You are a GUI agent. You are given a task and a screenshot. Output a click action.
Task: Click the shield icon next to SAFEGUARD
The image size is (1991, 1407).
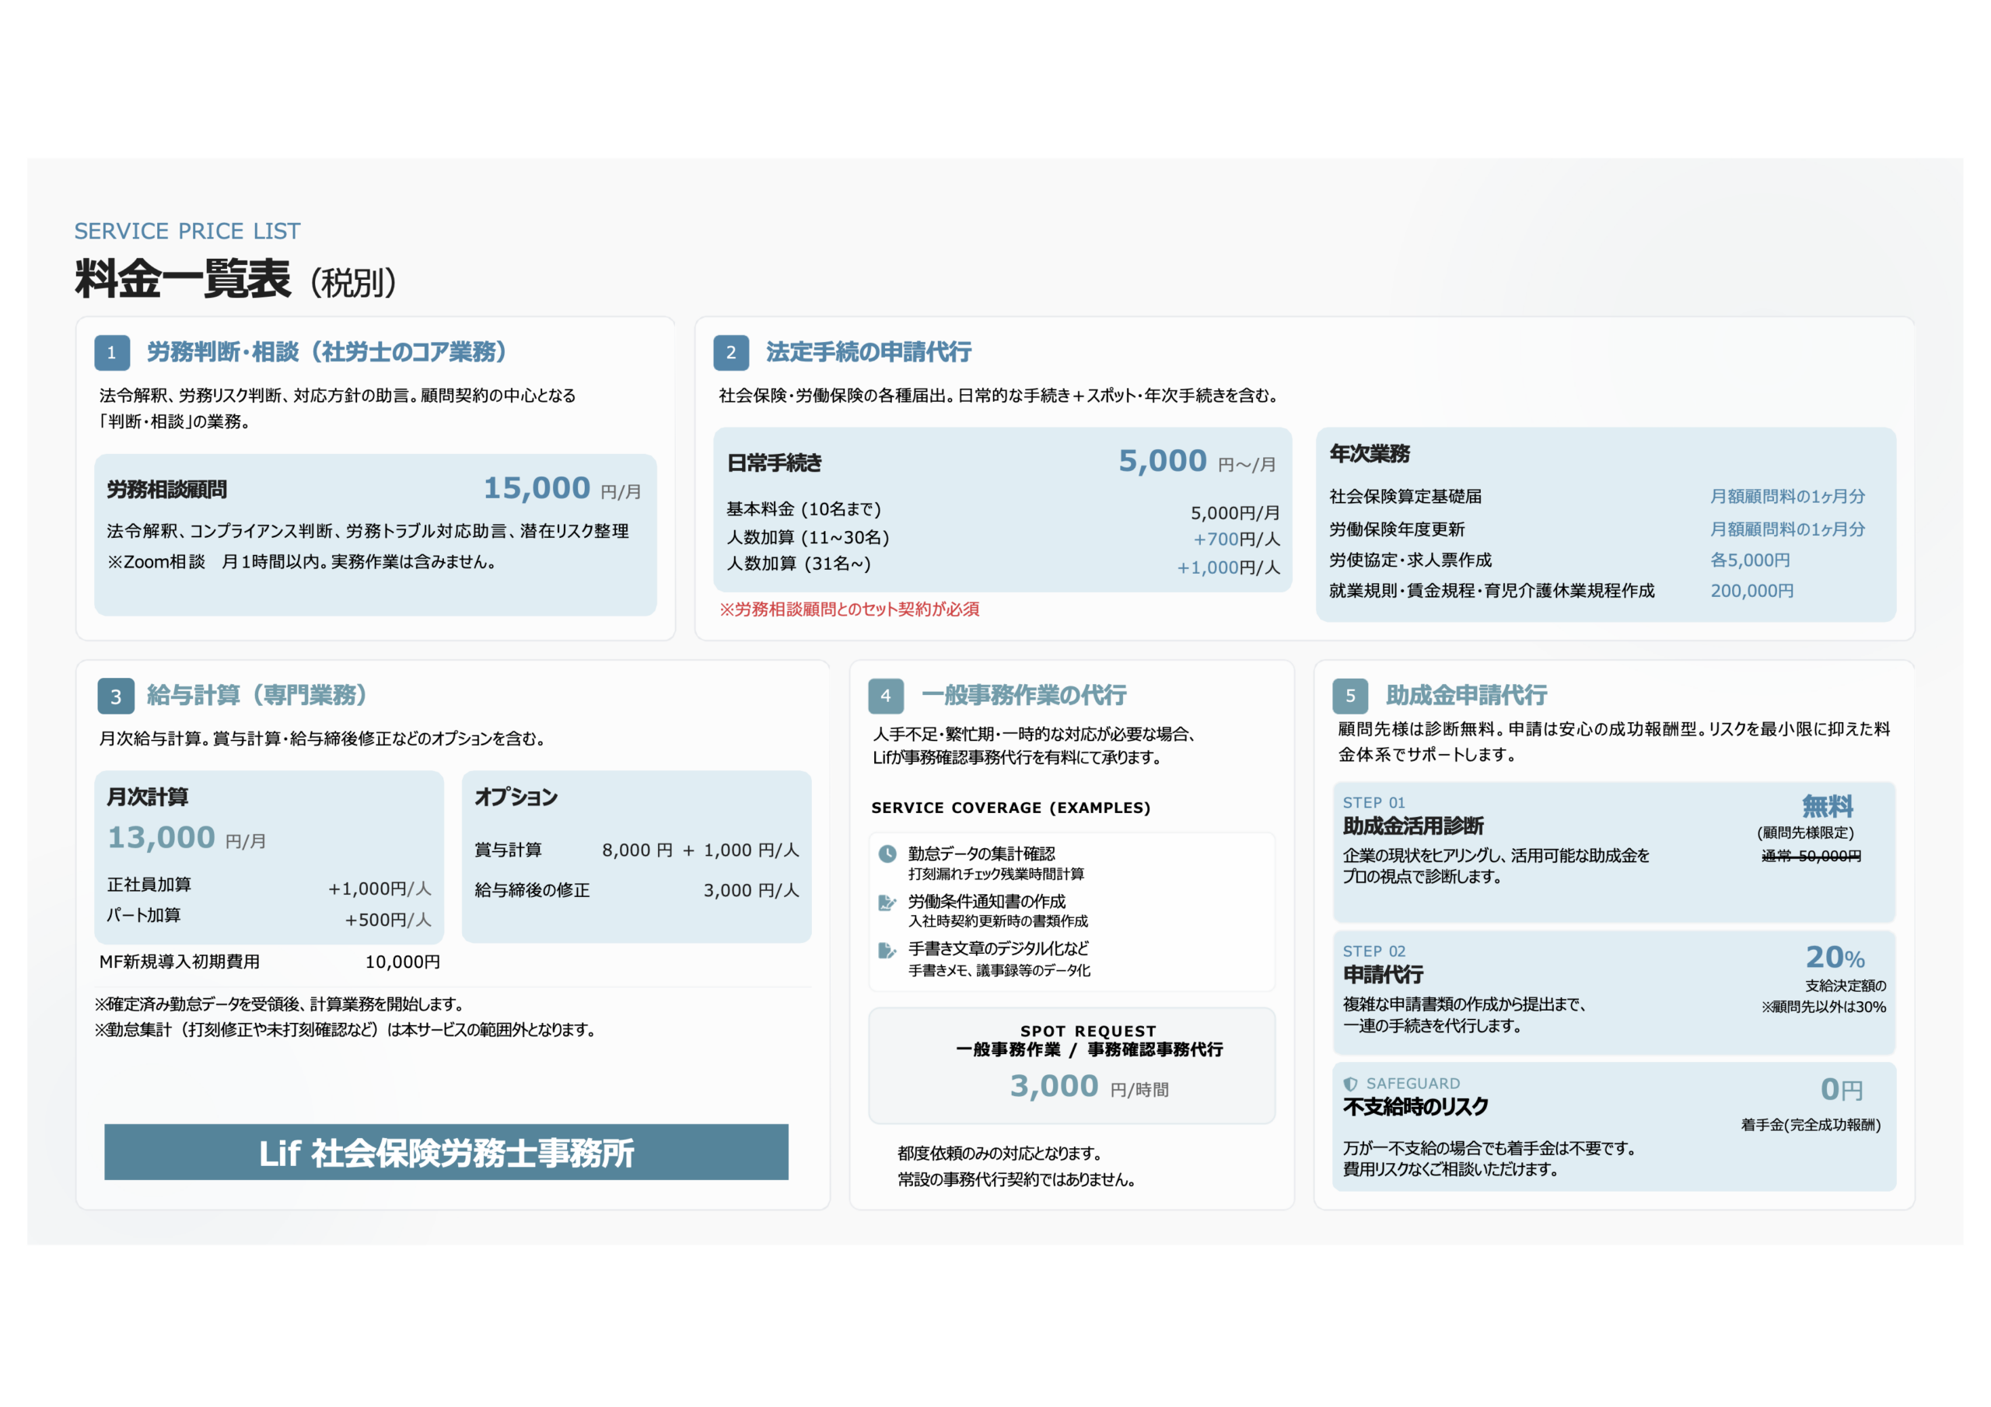[1350, 1084]
